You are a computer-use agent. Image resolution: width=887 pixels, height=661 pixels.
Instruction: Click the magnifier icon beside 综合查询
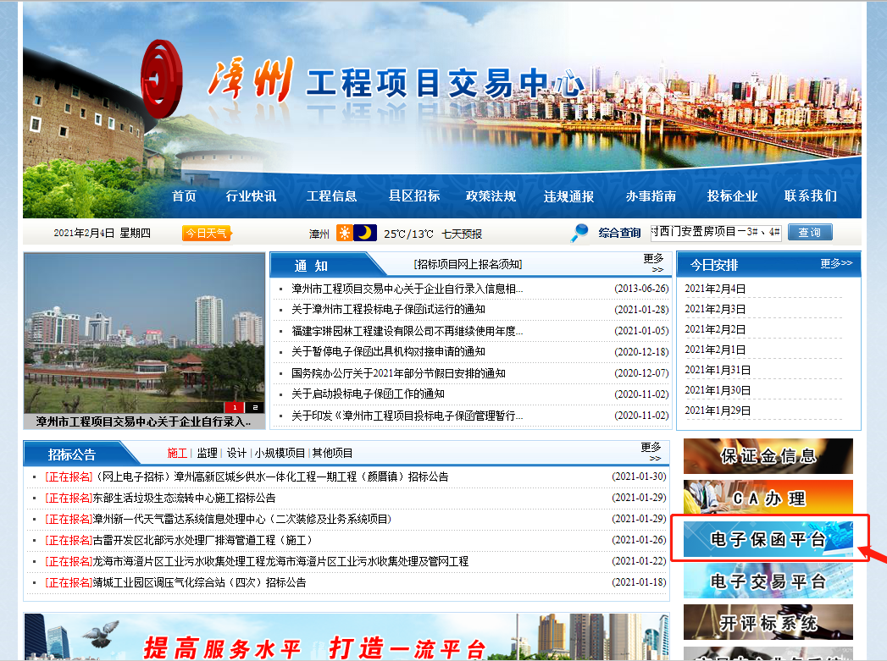point(579,232)
